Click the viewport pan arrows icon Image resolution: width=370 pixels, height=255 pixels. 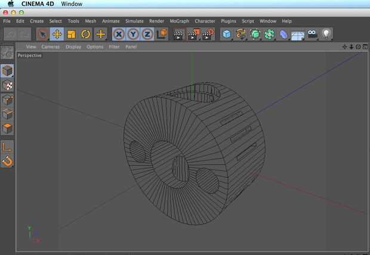(x=345, y=46)
